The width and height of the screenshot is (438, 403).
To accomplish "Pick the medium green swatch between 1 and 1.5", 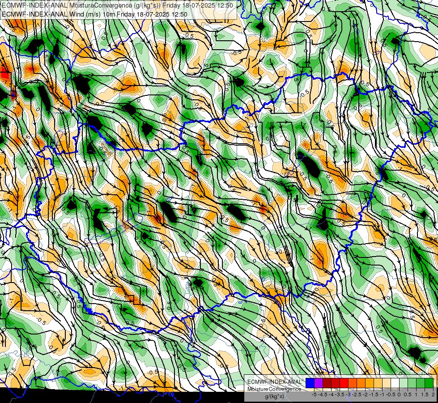I will click(x=421, y=383).
